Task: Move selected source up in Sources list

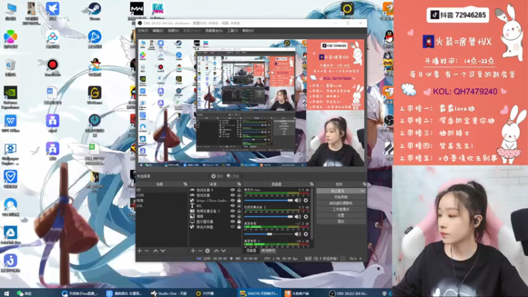Action: coord(216,251)
